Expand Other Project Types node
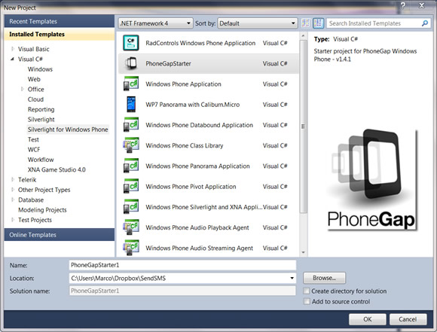 [x=13, y=190]
